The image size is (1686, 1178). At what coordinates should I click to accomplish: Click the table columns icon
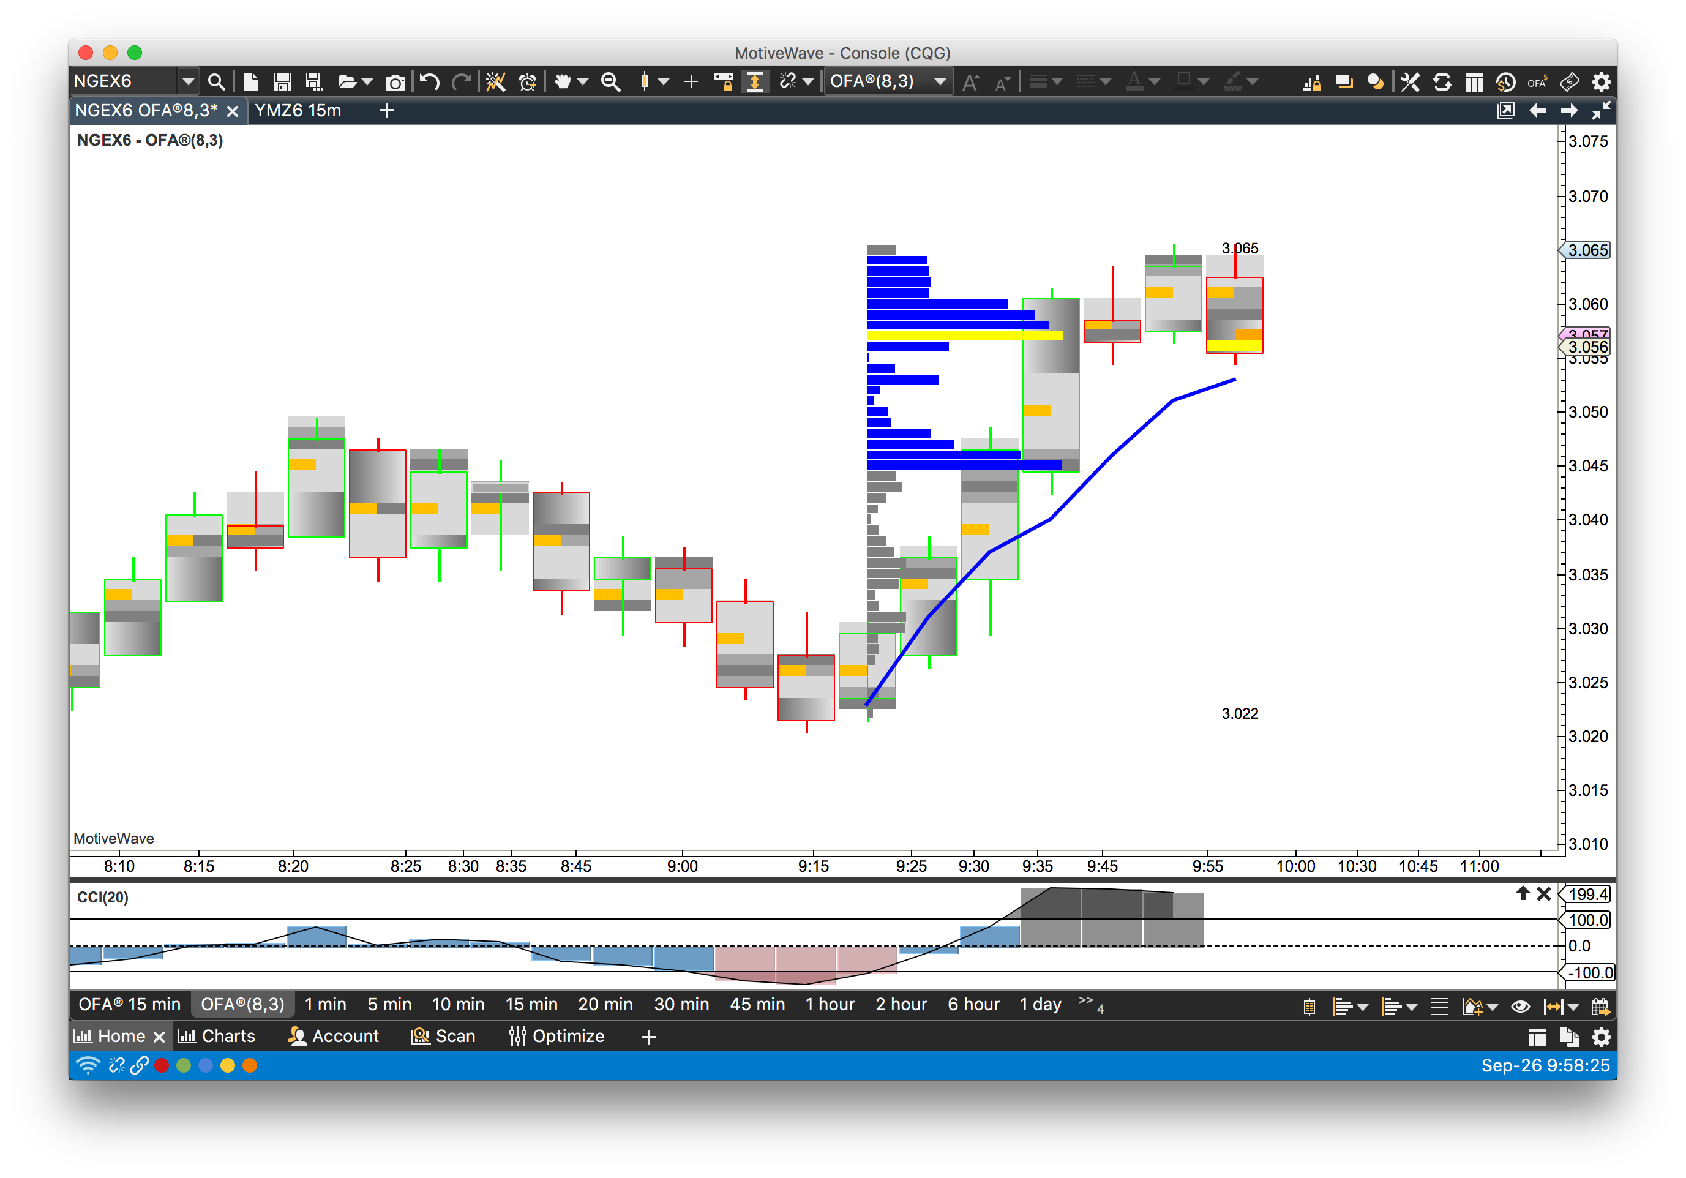pos(1473,81)
